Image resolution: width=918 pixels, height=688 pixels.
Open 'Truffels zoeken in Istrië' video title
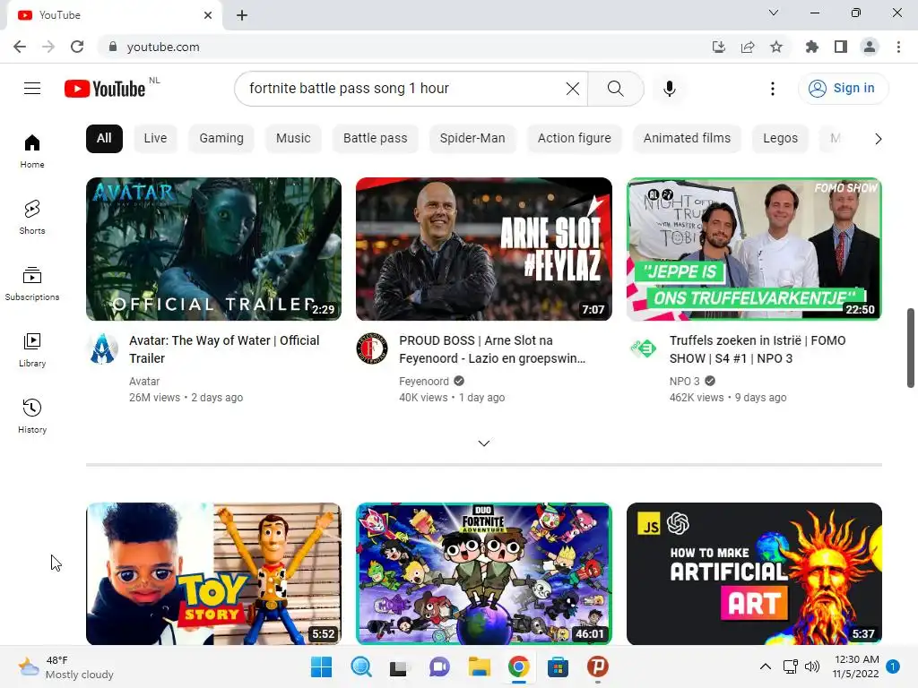pos(758,349)
